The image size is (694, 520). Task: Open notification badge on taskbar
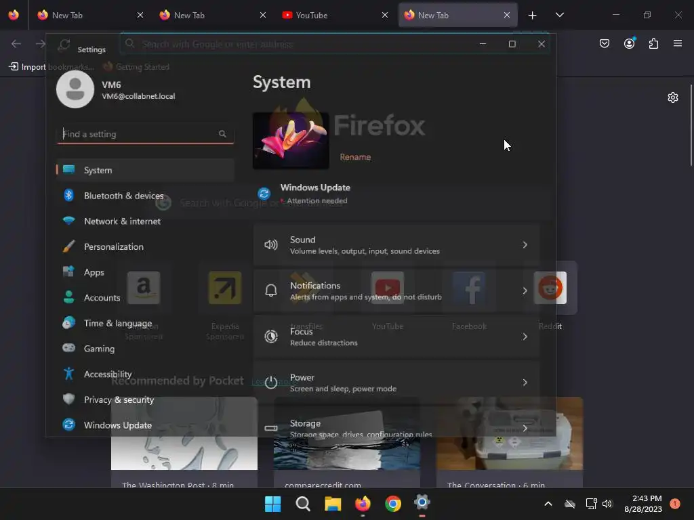(x=675, y=504)
